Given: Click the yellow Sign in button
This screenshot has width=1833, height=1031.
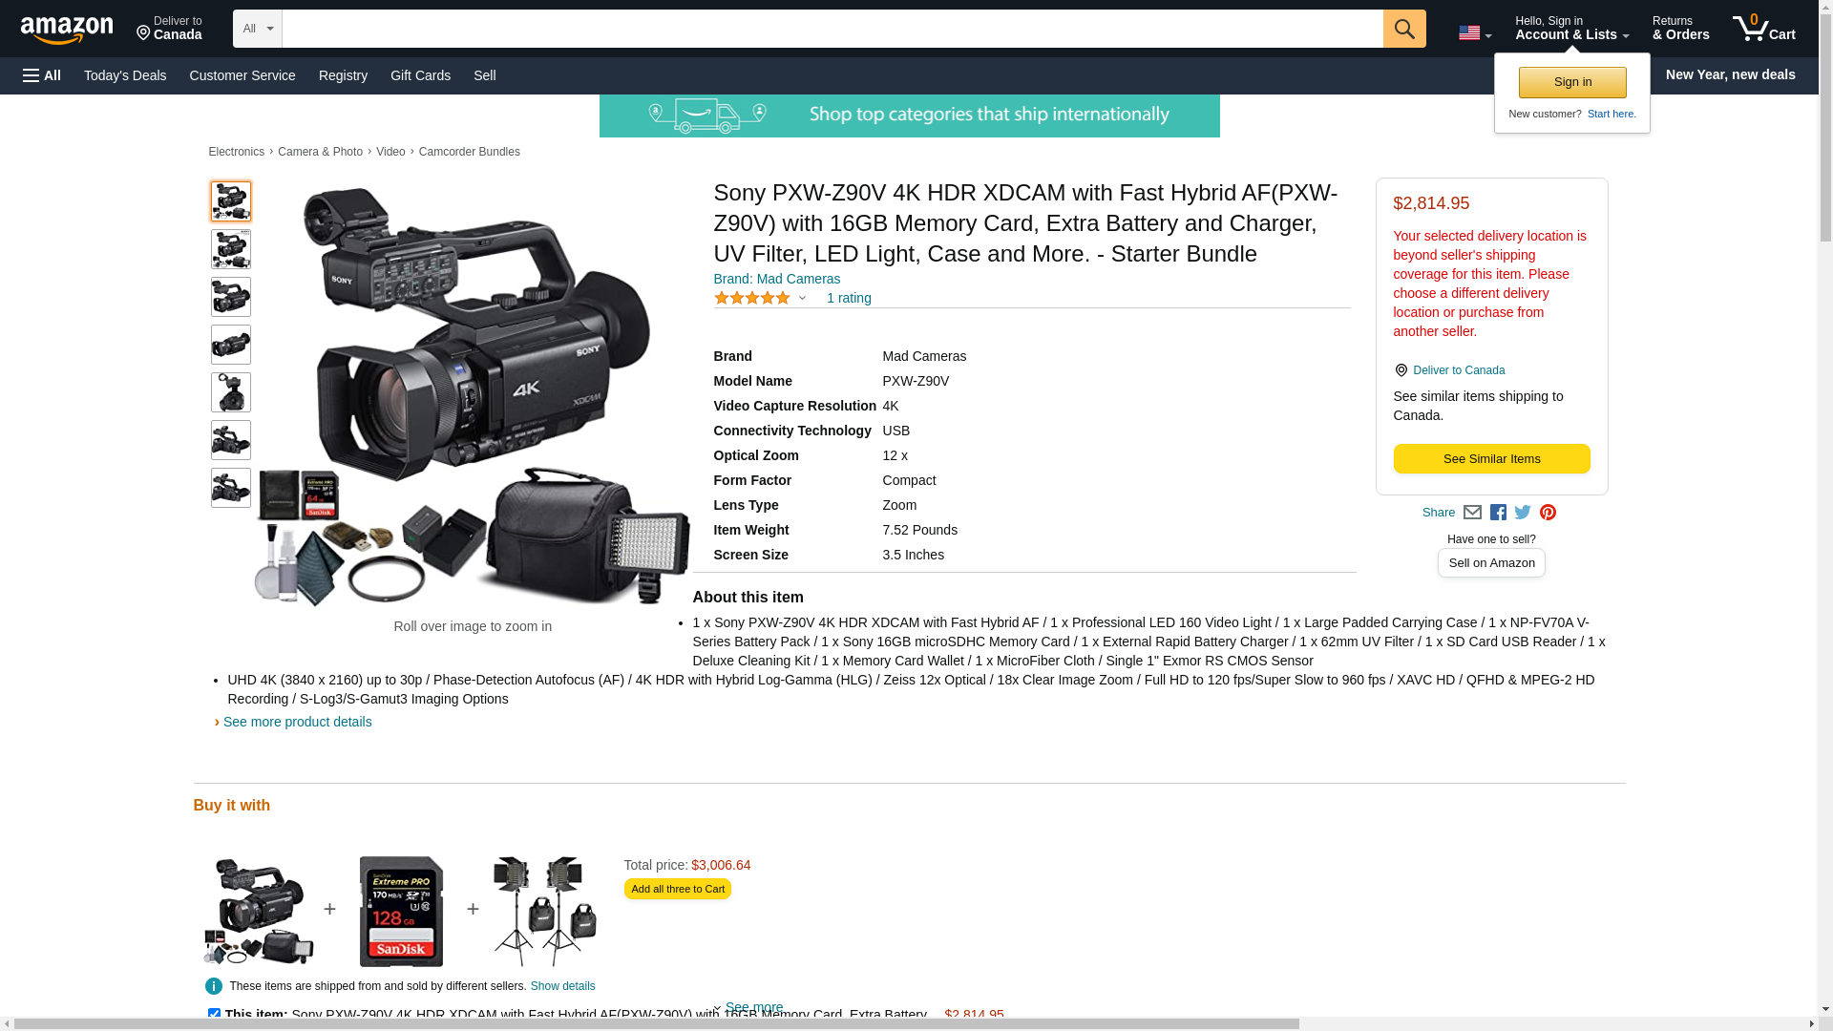Looking at the screenshot, I should tap(1572, 82).
